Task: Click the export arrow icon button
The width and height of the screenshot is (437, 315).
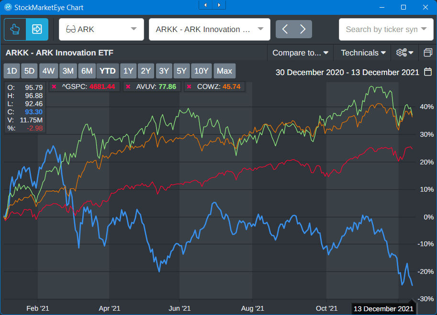Action: tap(37, 30)
